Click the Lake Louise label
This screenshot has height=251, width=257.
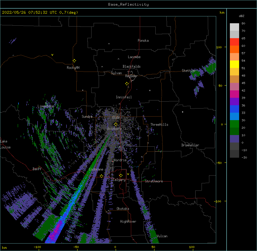(5, 144)
